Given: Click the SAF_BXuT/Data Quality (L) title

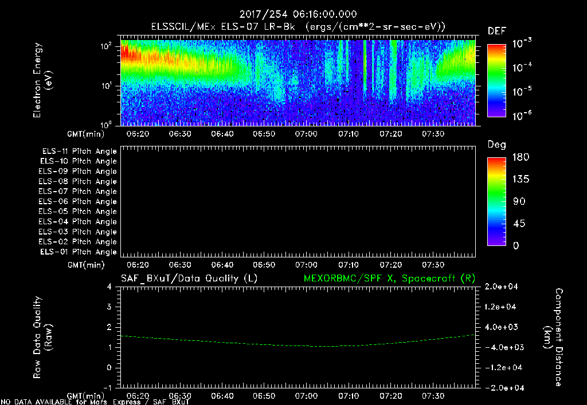Looking at the screenshot, I should pos(189,279).
